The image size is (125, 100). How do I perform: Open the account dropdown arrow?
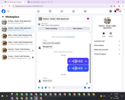pyautogui.click(x=120, y=11)
